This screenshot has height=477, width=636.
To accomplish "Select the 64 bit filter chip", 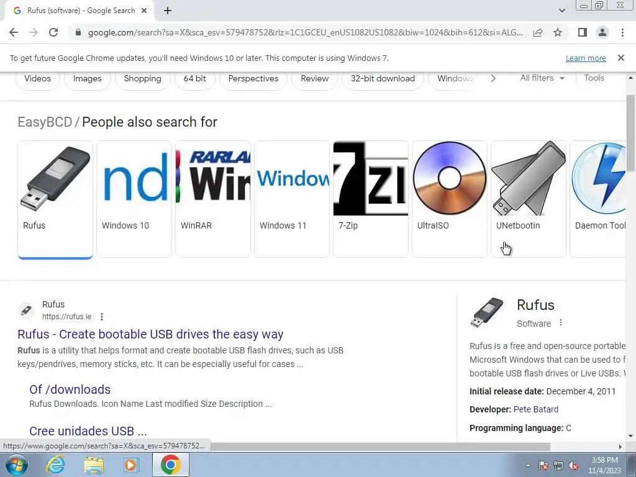I will (x=194, y=79).
